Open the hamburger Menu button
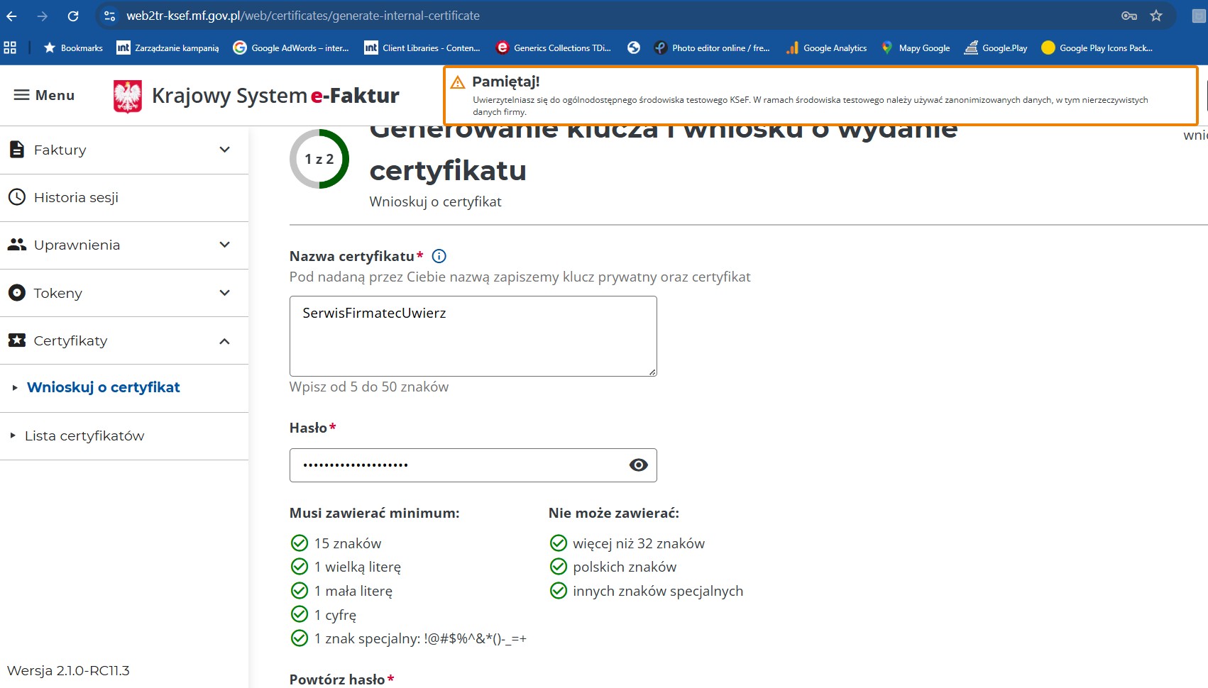The image size is (1208, 688). click(x=44, y=95)
